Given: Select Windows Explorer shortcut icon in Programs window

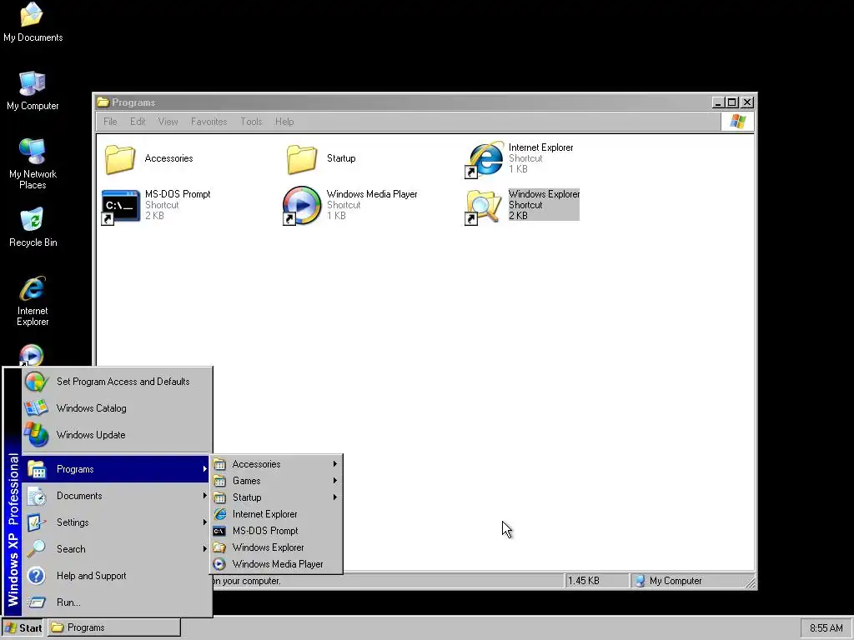Looking at the screenshot, I should [484, 207].
